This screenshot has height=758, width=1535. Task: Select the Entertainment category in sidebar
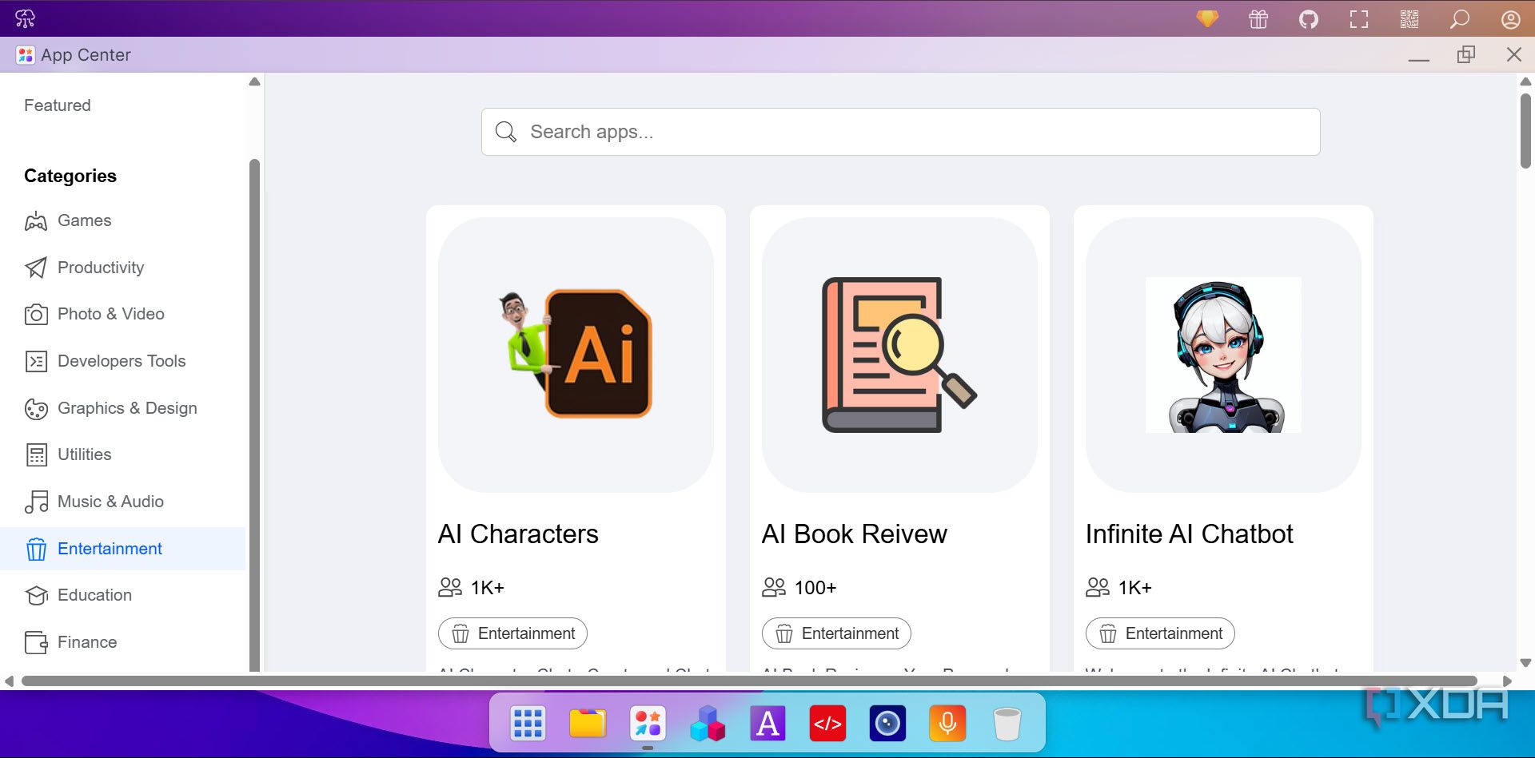tap(122, 549)
